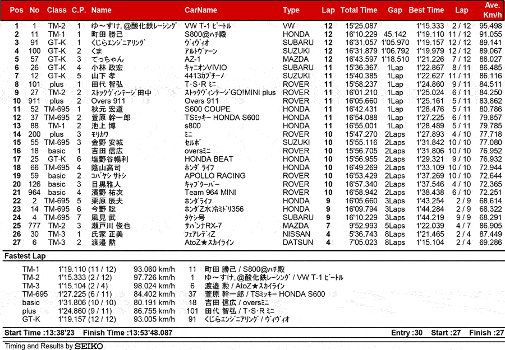Click car name 'フェアレディZ'
Image resolution: width=505 pixels, height=350 pixels.
click(x=200, y=234)
